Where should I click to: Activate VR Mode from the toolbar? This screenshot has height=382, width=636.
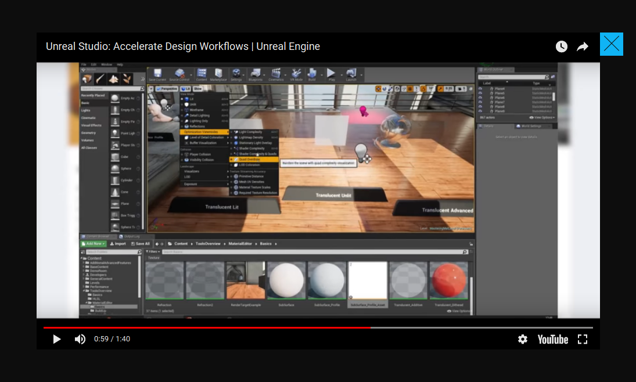pyautogui.click(x=298, y=74)
